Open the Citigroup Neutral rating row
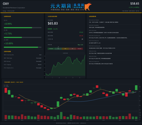 tap(23, 64)
